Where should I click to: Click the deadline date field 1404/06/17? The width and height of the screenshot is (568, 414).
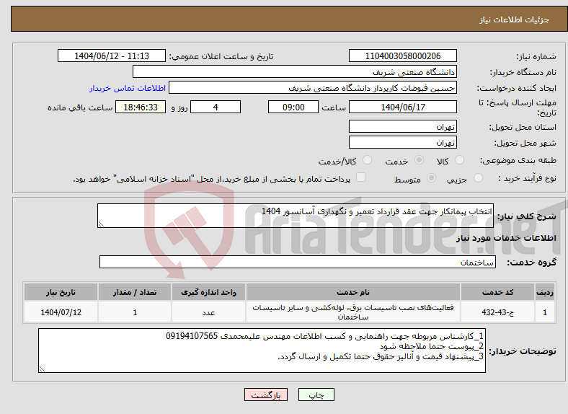tap(402, 107)
